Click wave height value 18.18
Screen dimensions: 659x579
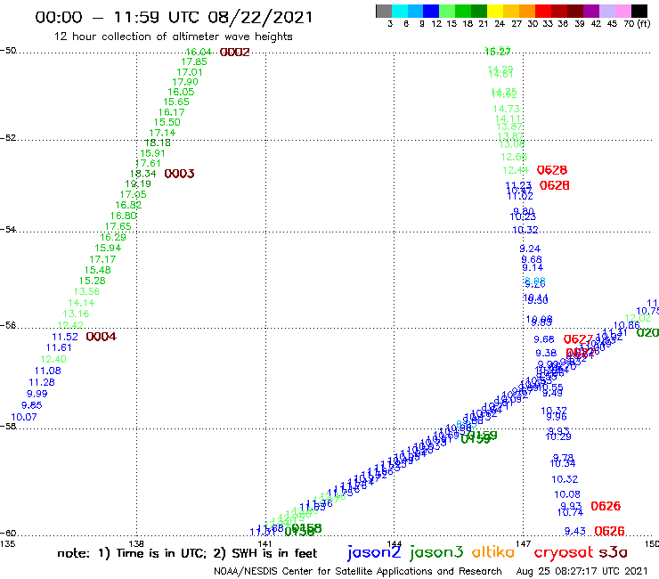(158, 143)
